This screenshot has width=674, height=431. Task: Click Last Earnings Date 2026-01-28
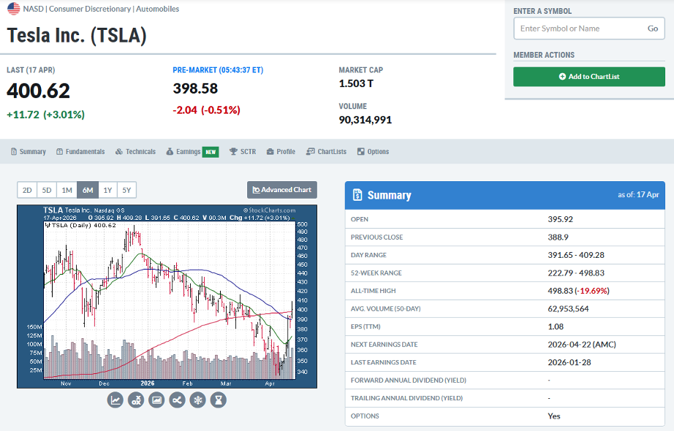coord(569,362)
